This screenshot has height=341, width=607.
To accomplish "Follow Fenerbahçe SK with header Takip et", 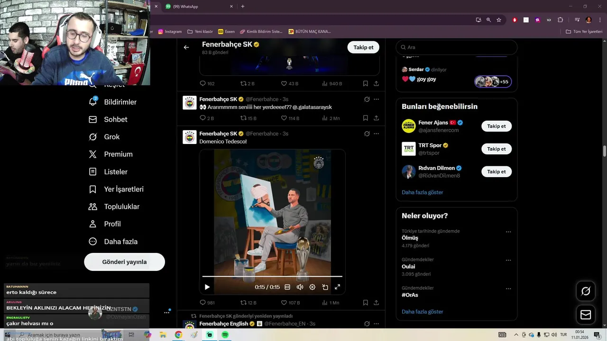I will tap(363, 47).
